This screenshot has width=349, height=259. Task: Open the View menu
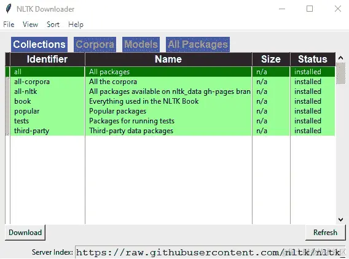pos(30,24)
